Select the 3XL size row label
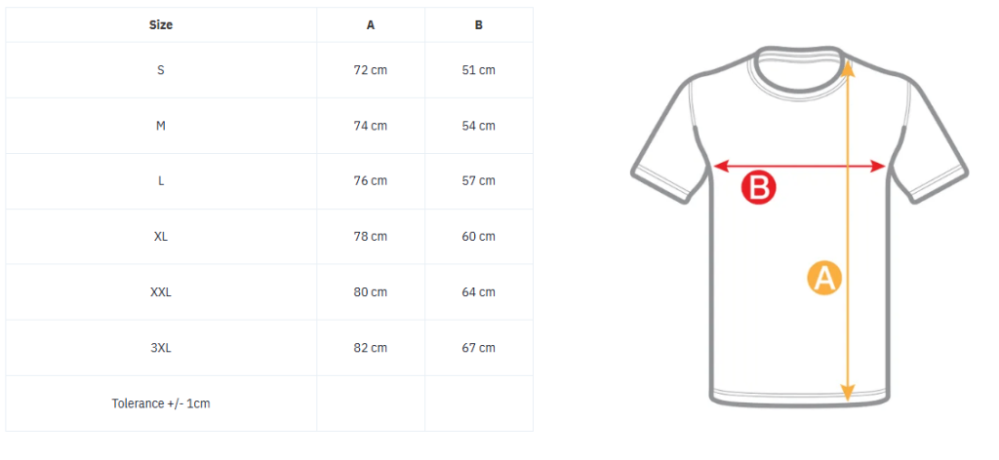Image resolution: width=999 pixels, height=460 pixels. pos(161,347)
